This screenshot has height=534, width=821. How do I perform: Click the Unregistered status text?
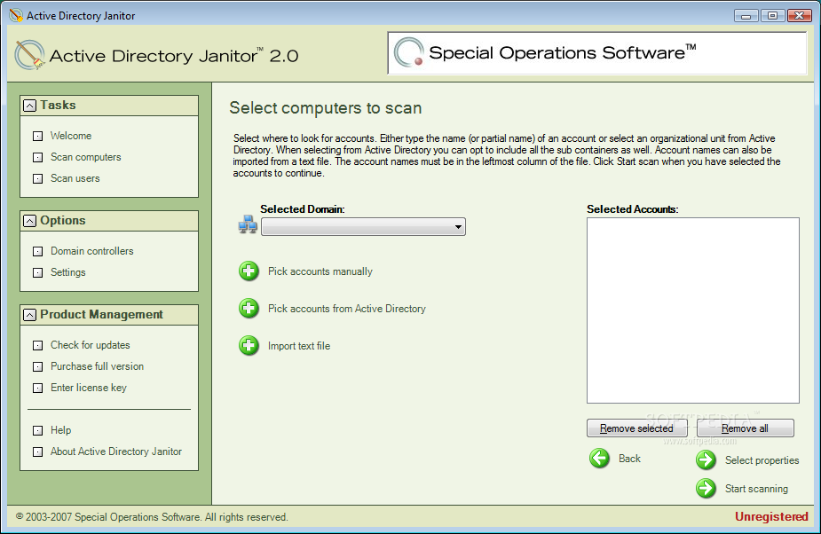[771, 517]
